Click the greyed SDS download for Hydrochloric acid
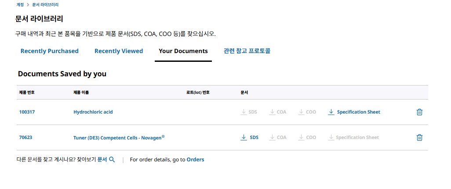Screen dimensions: 451x189 [x=249, y=112]
